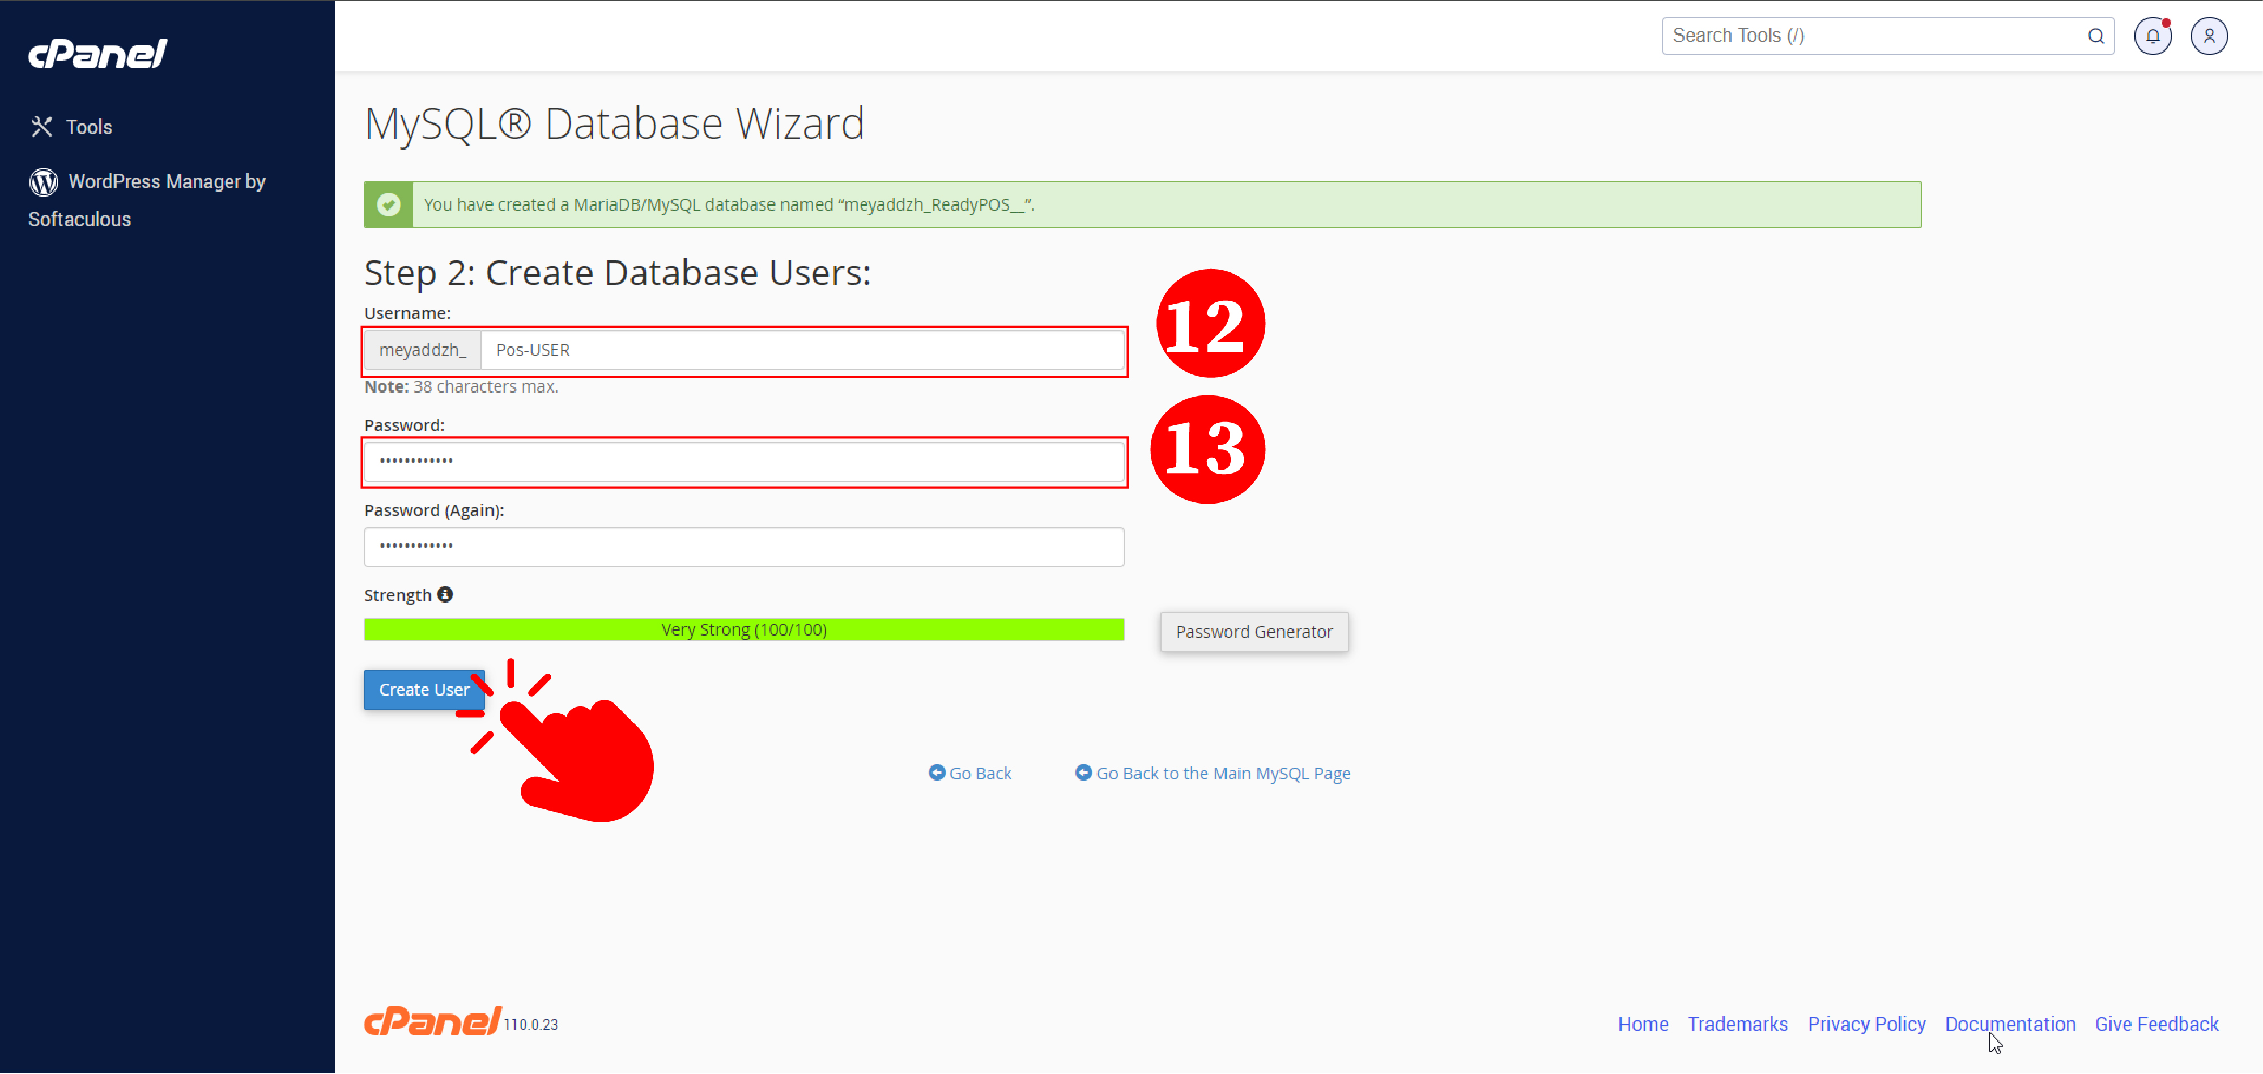Click the Strength info icon
Viewport: 2263px width, 1074px height.
click(x=445, y=595)
